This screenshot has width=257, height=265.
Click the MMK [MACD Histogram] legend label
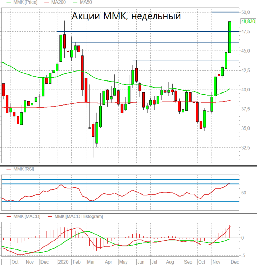(x=79, y=217)
